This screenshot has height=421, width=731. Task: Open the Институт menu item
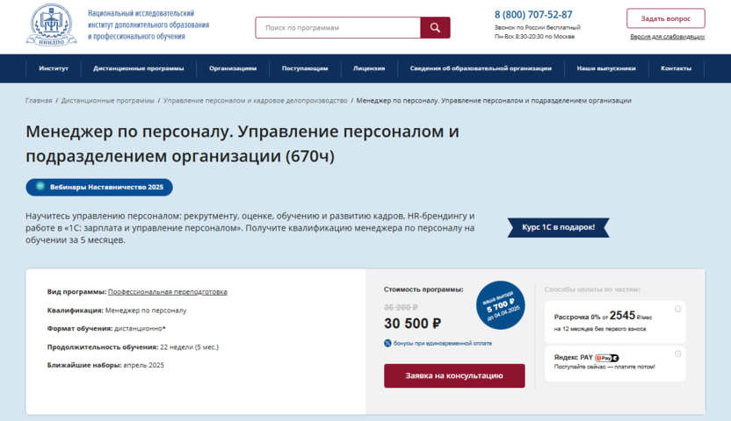click(x=54, y=68)
